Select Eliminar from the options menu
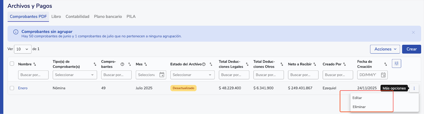424x114 pixels. (359, 107)
